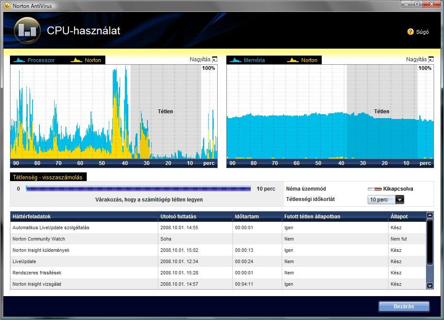The height and width of the screenshot is (320, 444).
Task: Click the magnify icon above the memory graph
Action: point(431,59)
